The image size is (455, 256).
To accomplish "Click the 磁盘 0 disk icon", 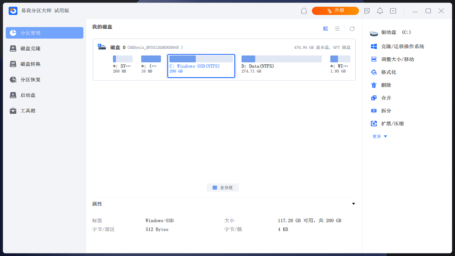I will (x=102, y=47).
